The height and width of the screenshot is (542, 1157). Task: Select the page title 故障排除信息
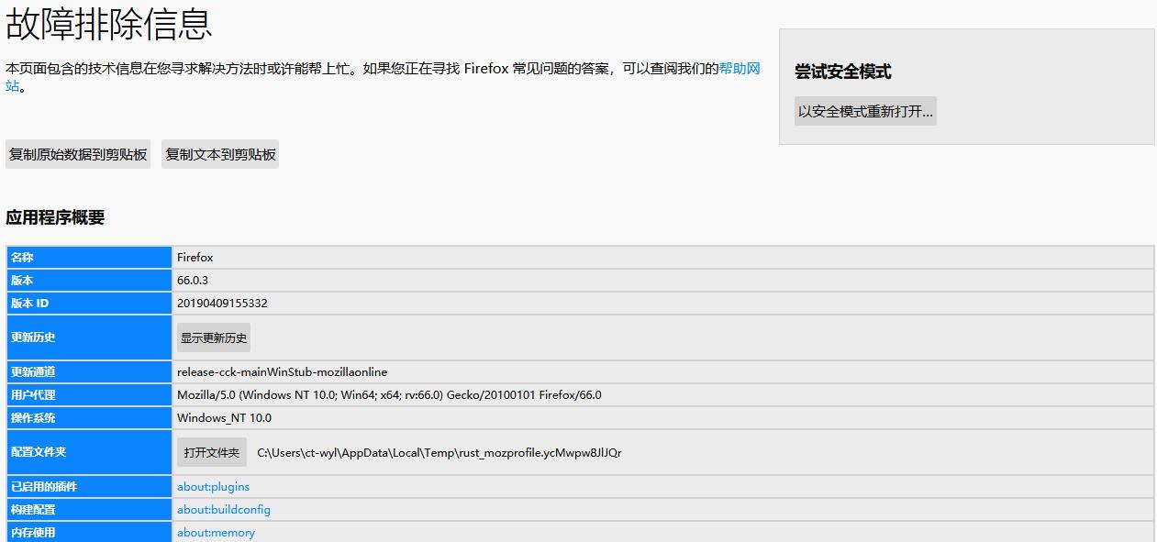coord(109,24)
